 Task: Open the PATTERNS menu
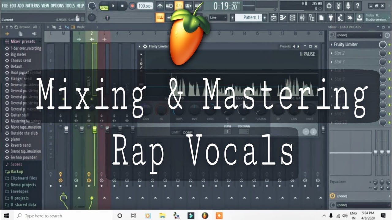pos(32,5)
